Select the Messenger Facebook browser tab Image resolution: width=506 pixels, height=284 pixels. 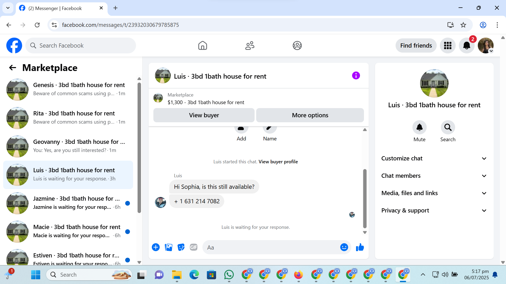click(61, 8)
